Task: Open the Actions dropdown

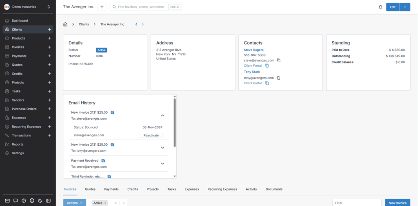Action: [74, 203]
